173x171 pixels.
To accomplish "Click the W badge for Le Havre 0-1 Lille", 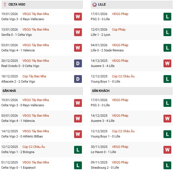I will click(167, 149).
